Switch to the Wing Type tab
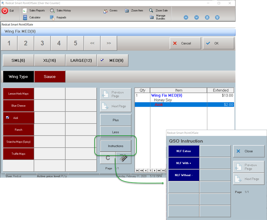 (x=18, y=76)
